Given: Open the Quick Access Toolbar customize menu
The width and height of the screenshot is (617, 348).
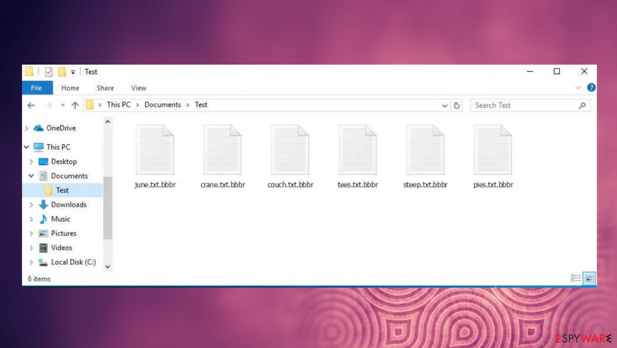Looking at the screenshot, I should [x=73, y=71].
